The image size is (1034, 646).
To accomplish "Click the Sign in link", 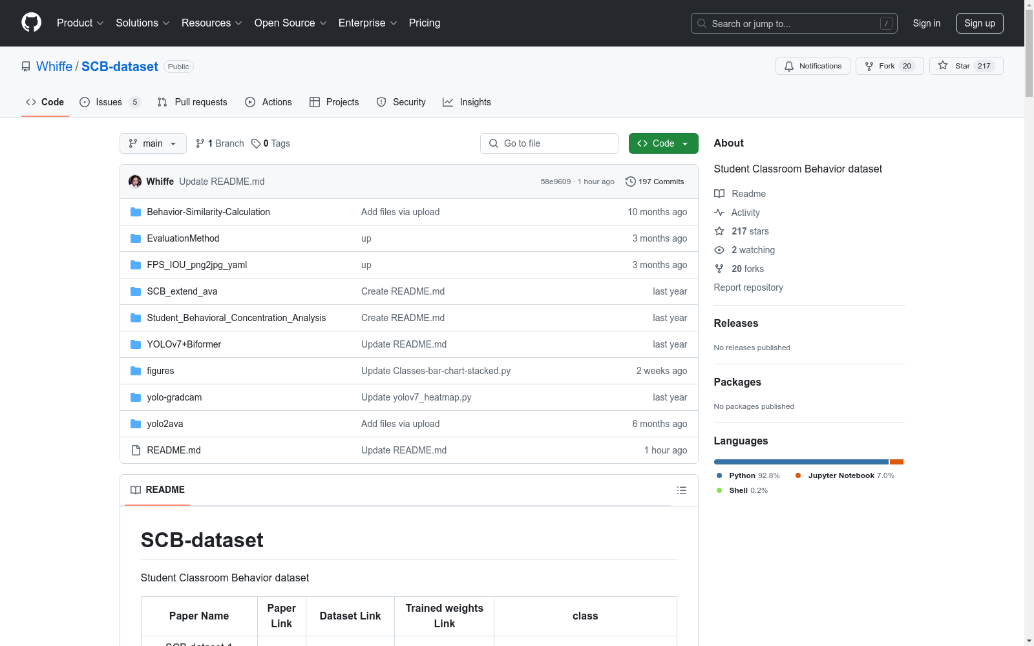I will pos(927,23).
